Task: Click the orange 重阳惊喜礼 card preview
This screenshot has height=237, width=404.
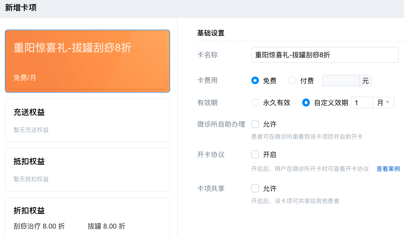Action: tap(87, 61)
